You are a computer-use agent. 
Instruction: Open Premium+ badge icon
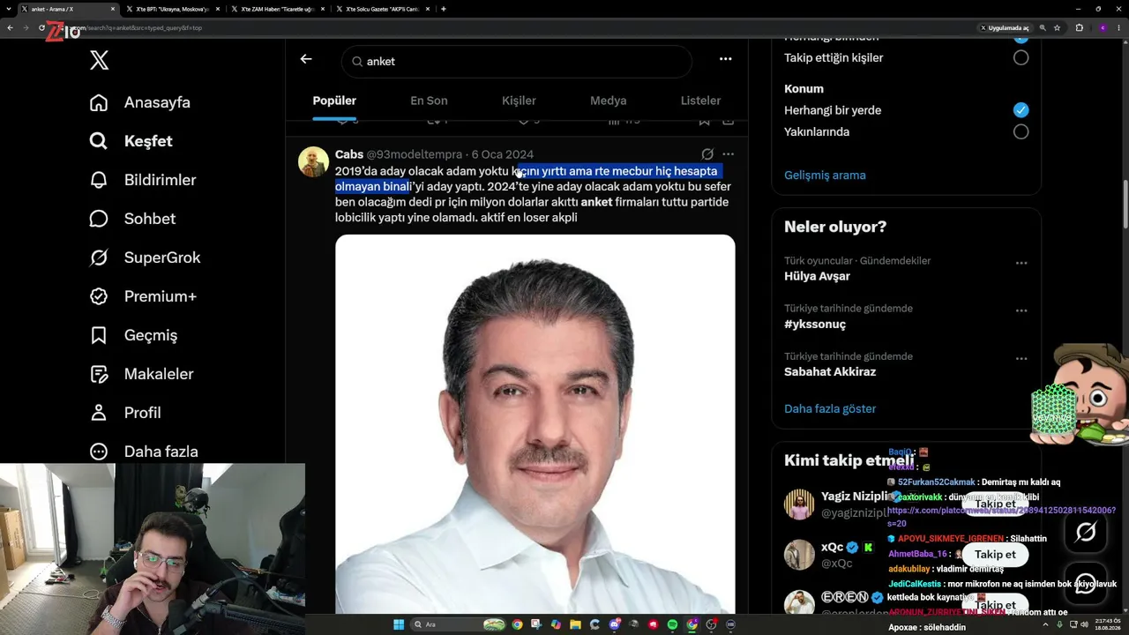99,296
